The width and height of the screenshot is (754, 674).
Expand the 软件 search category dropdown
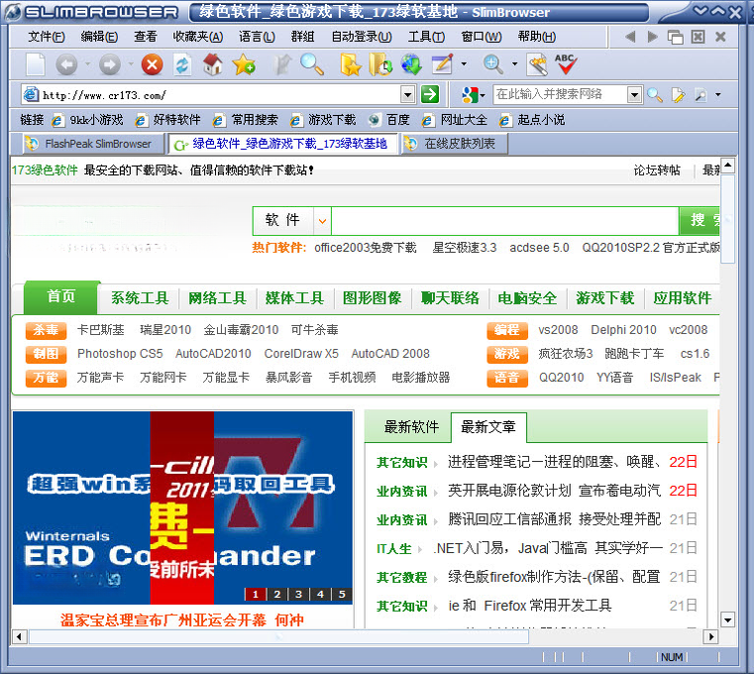(322, 221)
